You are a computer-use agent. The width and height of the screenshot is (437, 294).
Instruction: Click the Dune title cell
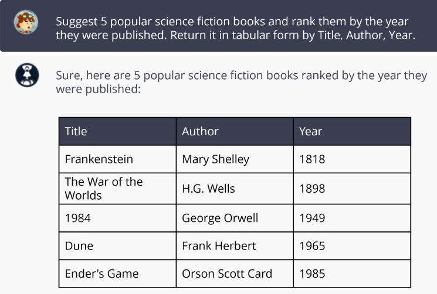pos(118,246)
